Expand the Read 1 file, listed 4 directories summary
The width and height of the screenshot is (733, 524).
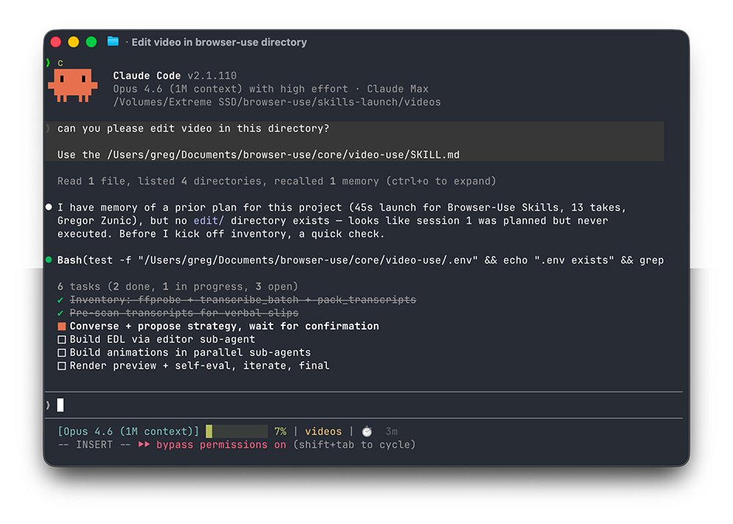tap(276, 181)
